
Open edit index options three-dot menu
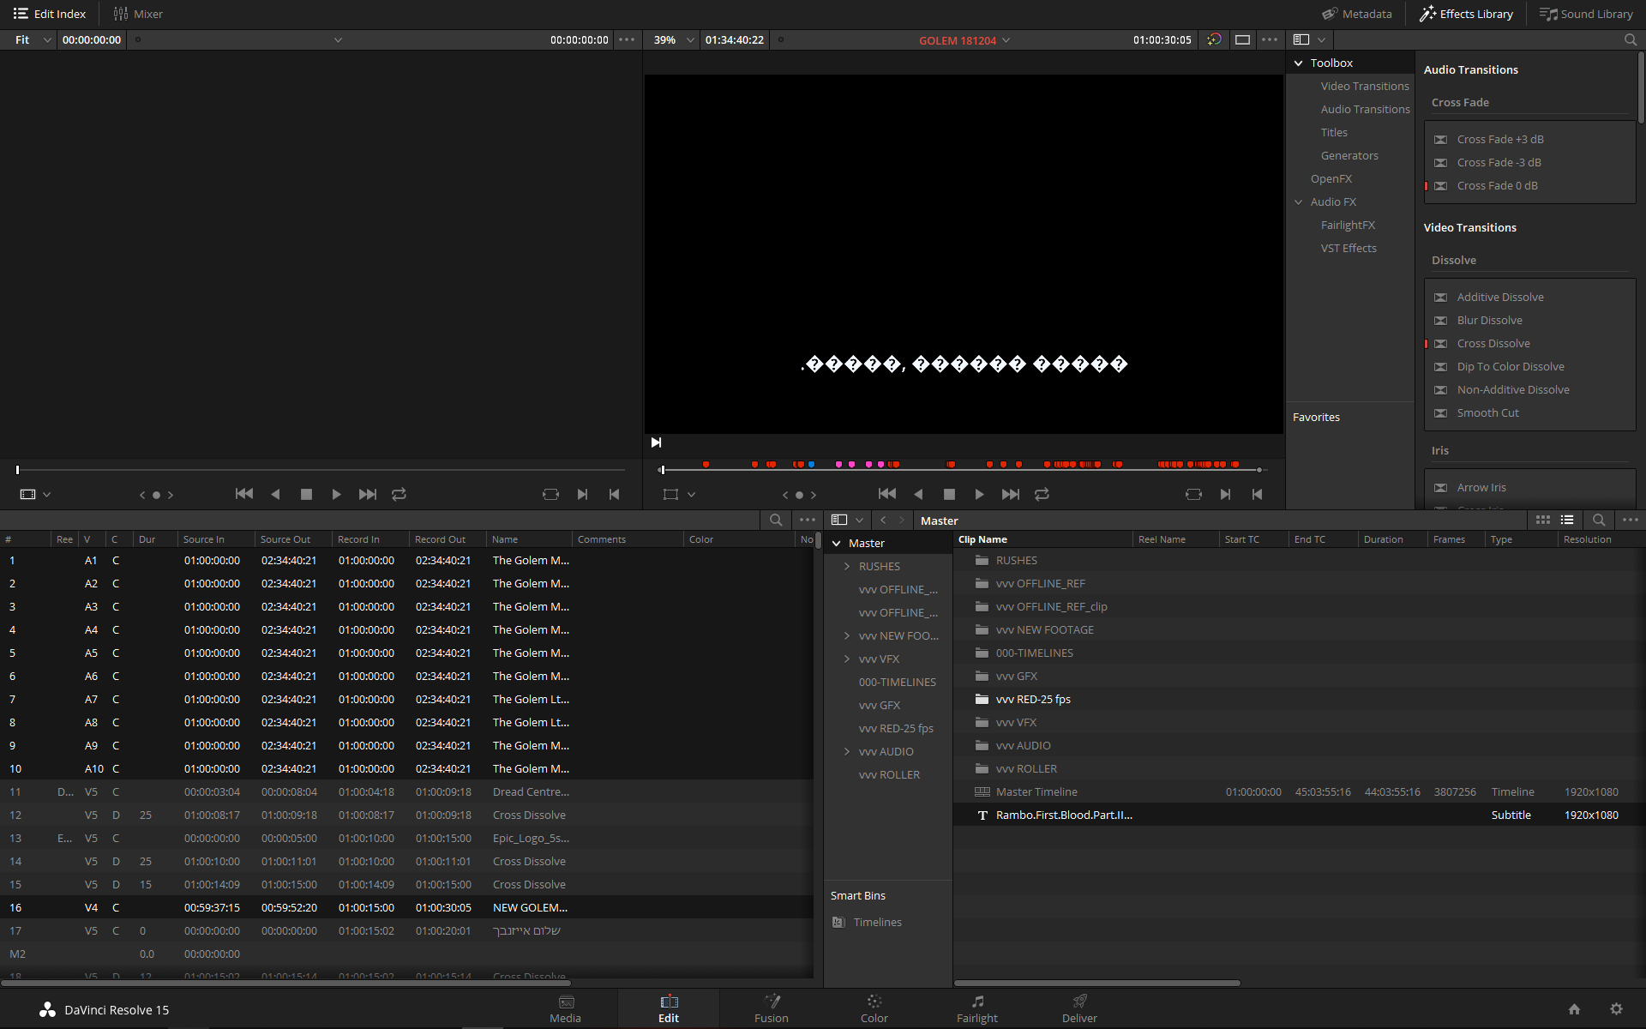point(808,520)
